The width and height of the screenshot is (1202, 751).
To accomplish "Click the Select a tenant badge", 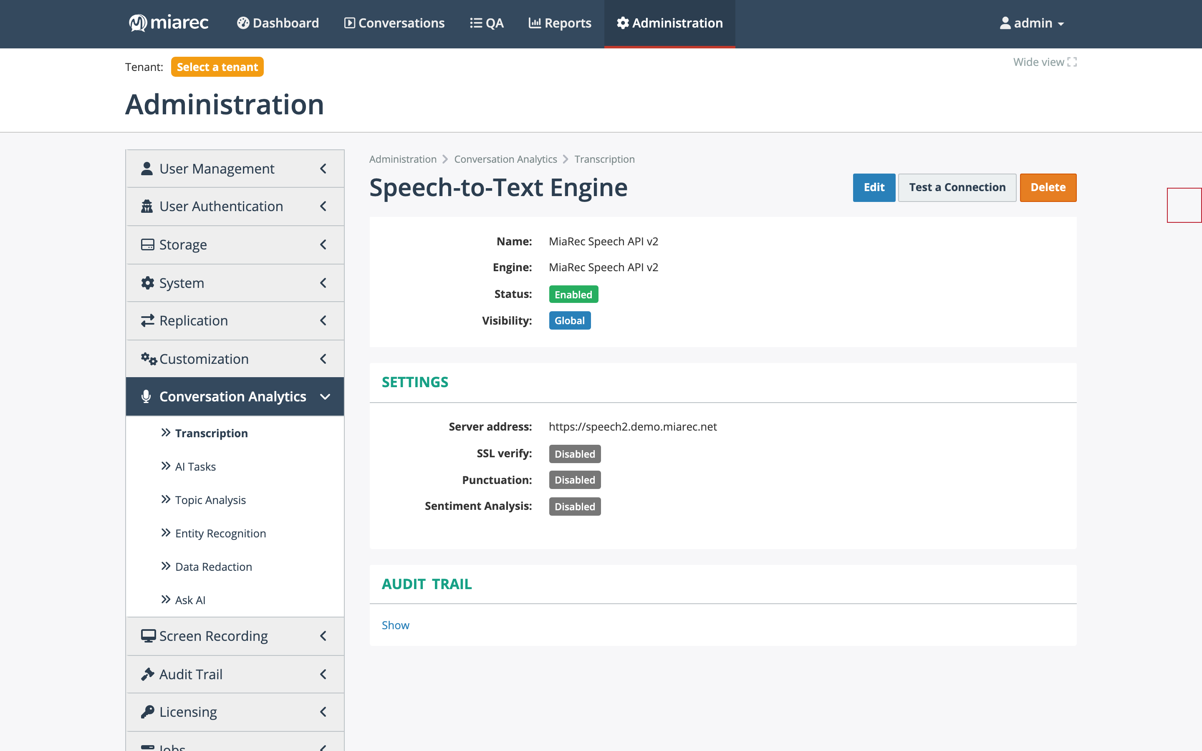I will [x=217, y=67].
